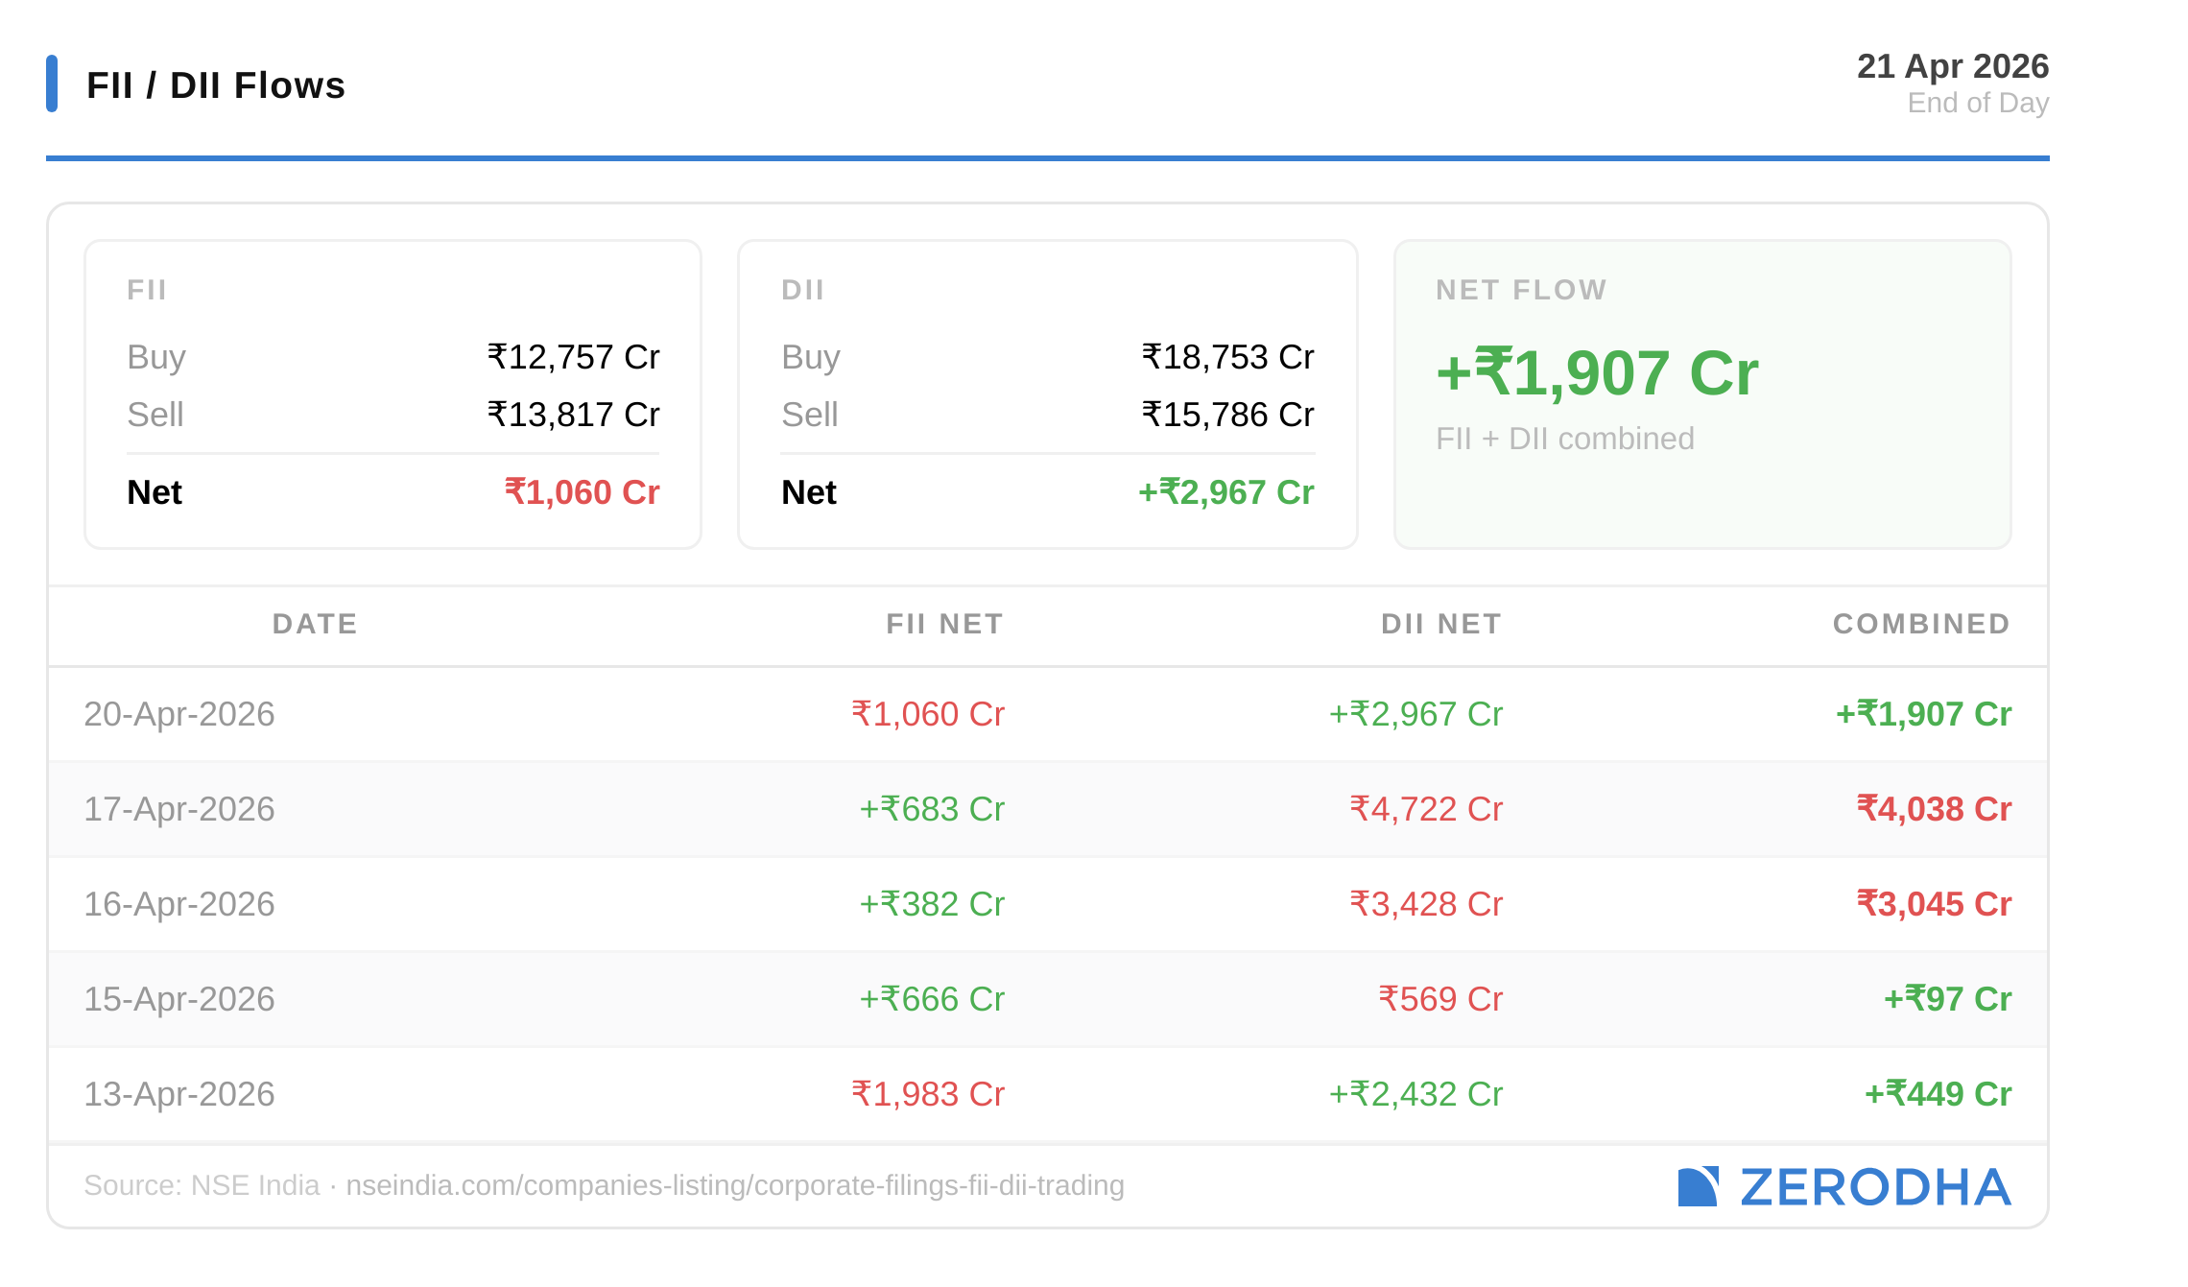Click the 17-Apr-2026 table row date
Viewport: 2188px width, 1287px height.
coord(179,809)
